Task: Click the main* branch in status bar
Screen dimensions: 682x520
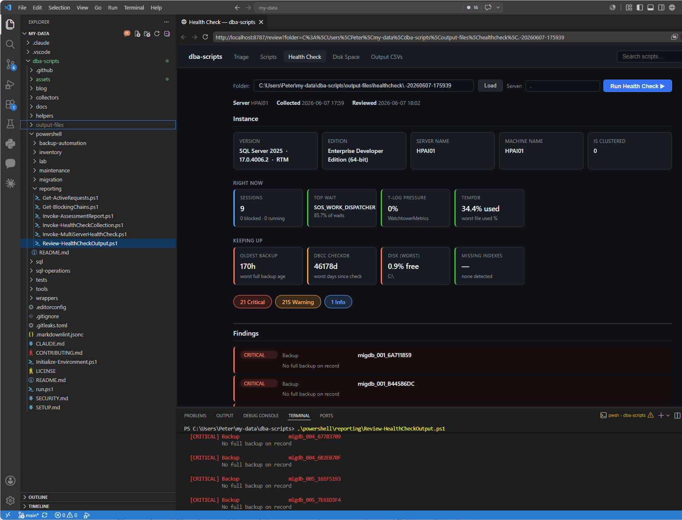Action: (29, 515)
